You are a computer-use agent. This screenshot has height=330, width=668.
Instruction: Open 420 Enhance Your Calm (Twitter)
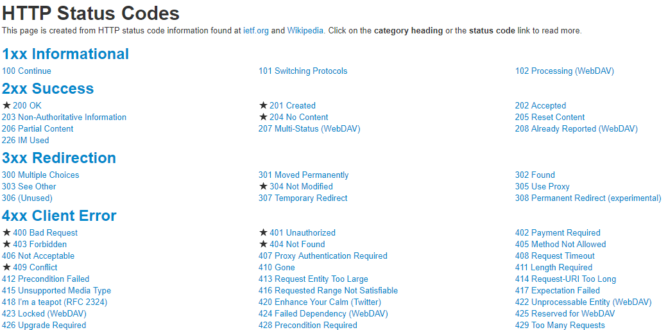pyautogui.click(x=320, y=302)
